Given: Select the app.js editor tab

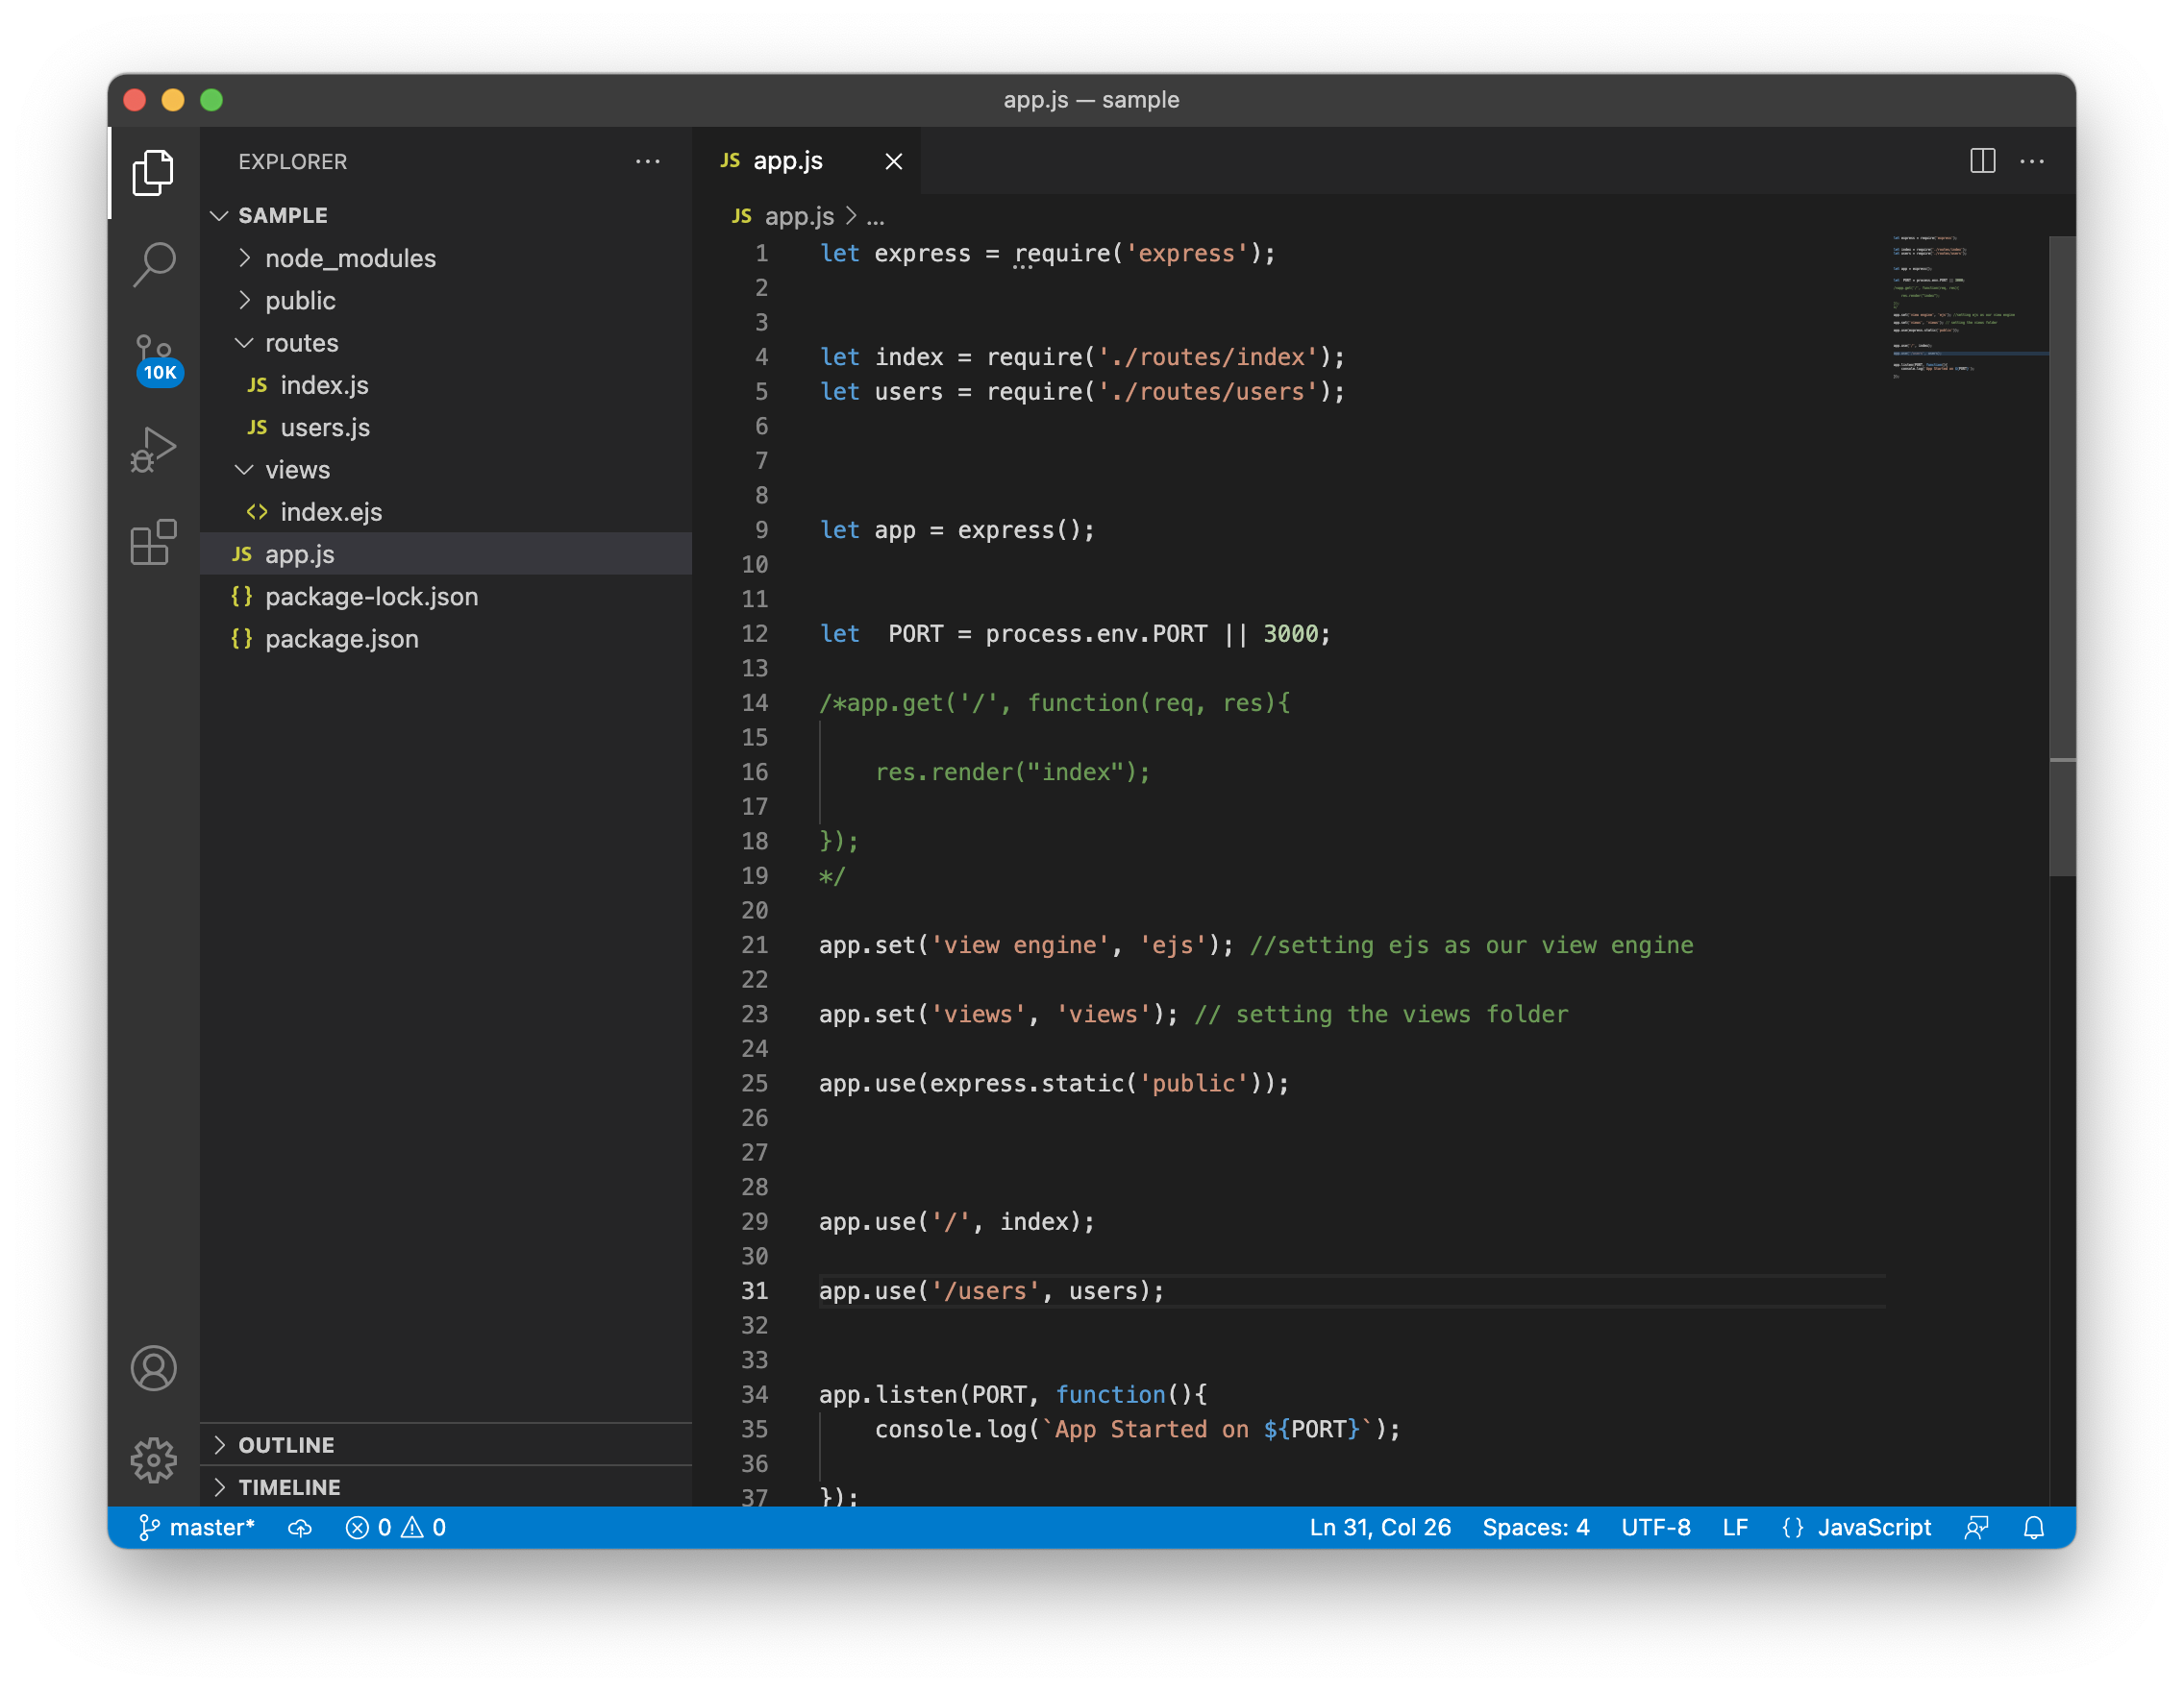Looking at the screenshot, I should [x=787, y=160].
